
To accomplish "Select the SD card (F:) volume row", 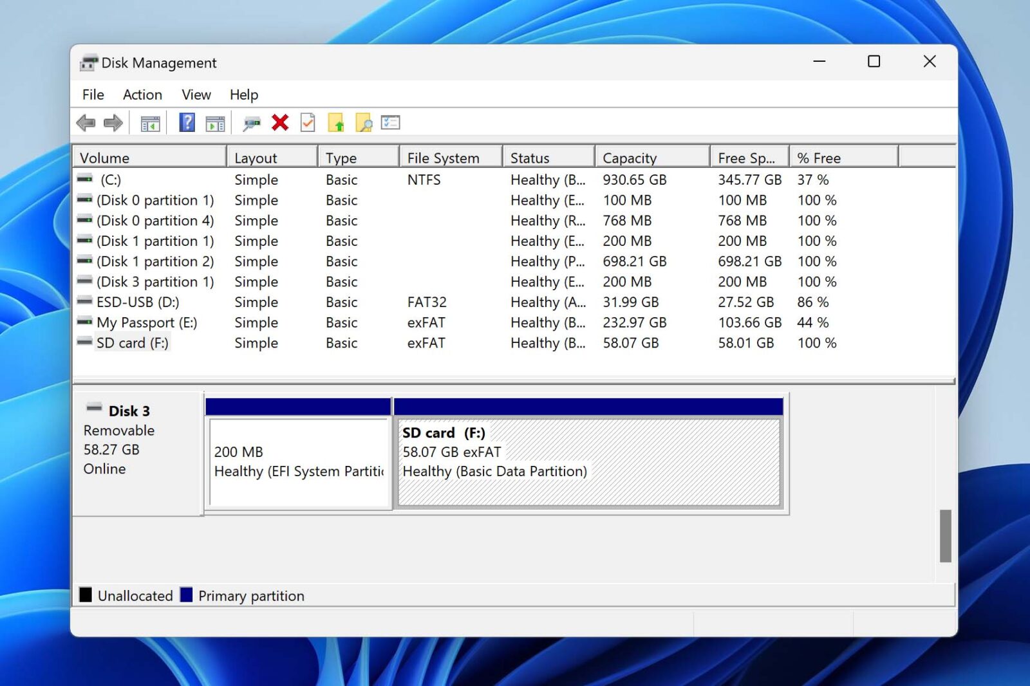I will [x=514, y=343].
